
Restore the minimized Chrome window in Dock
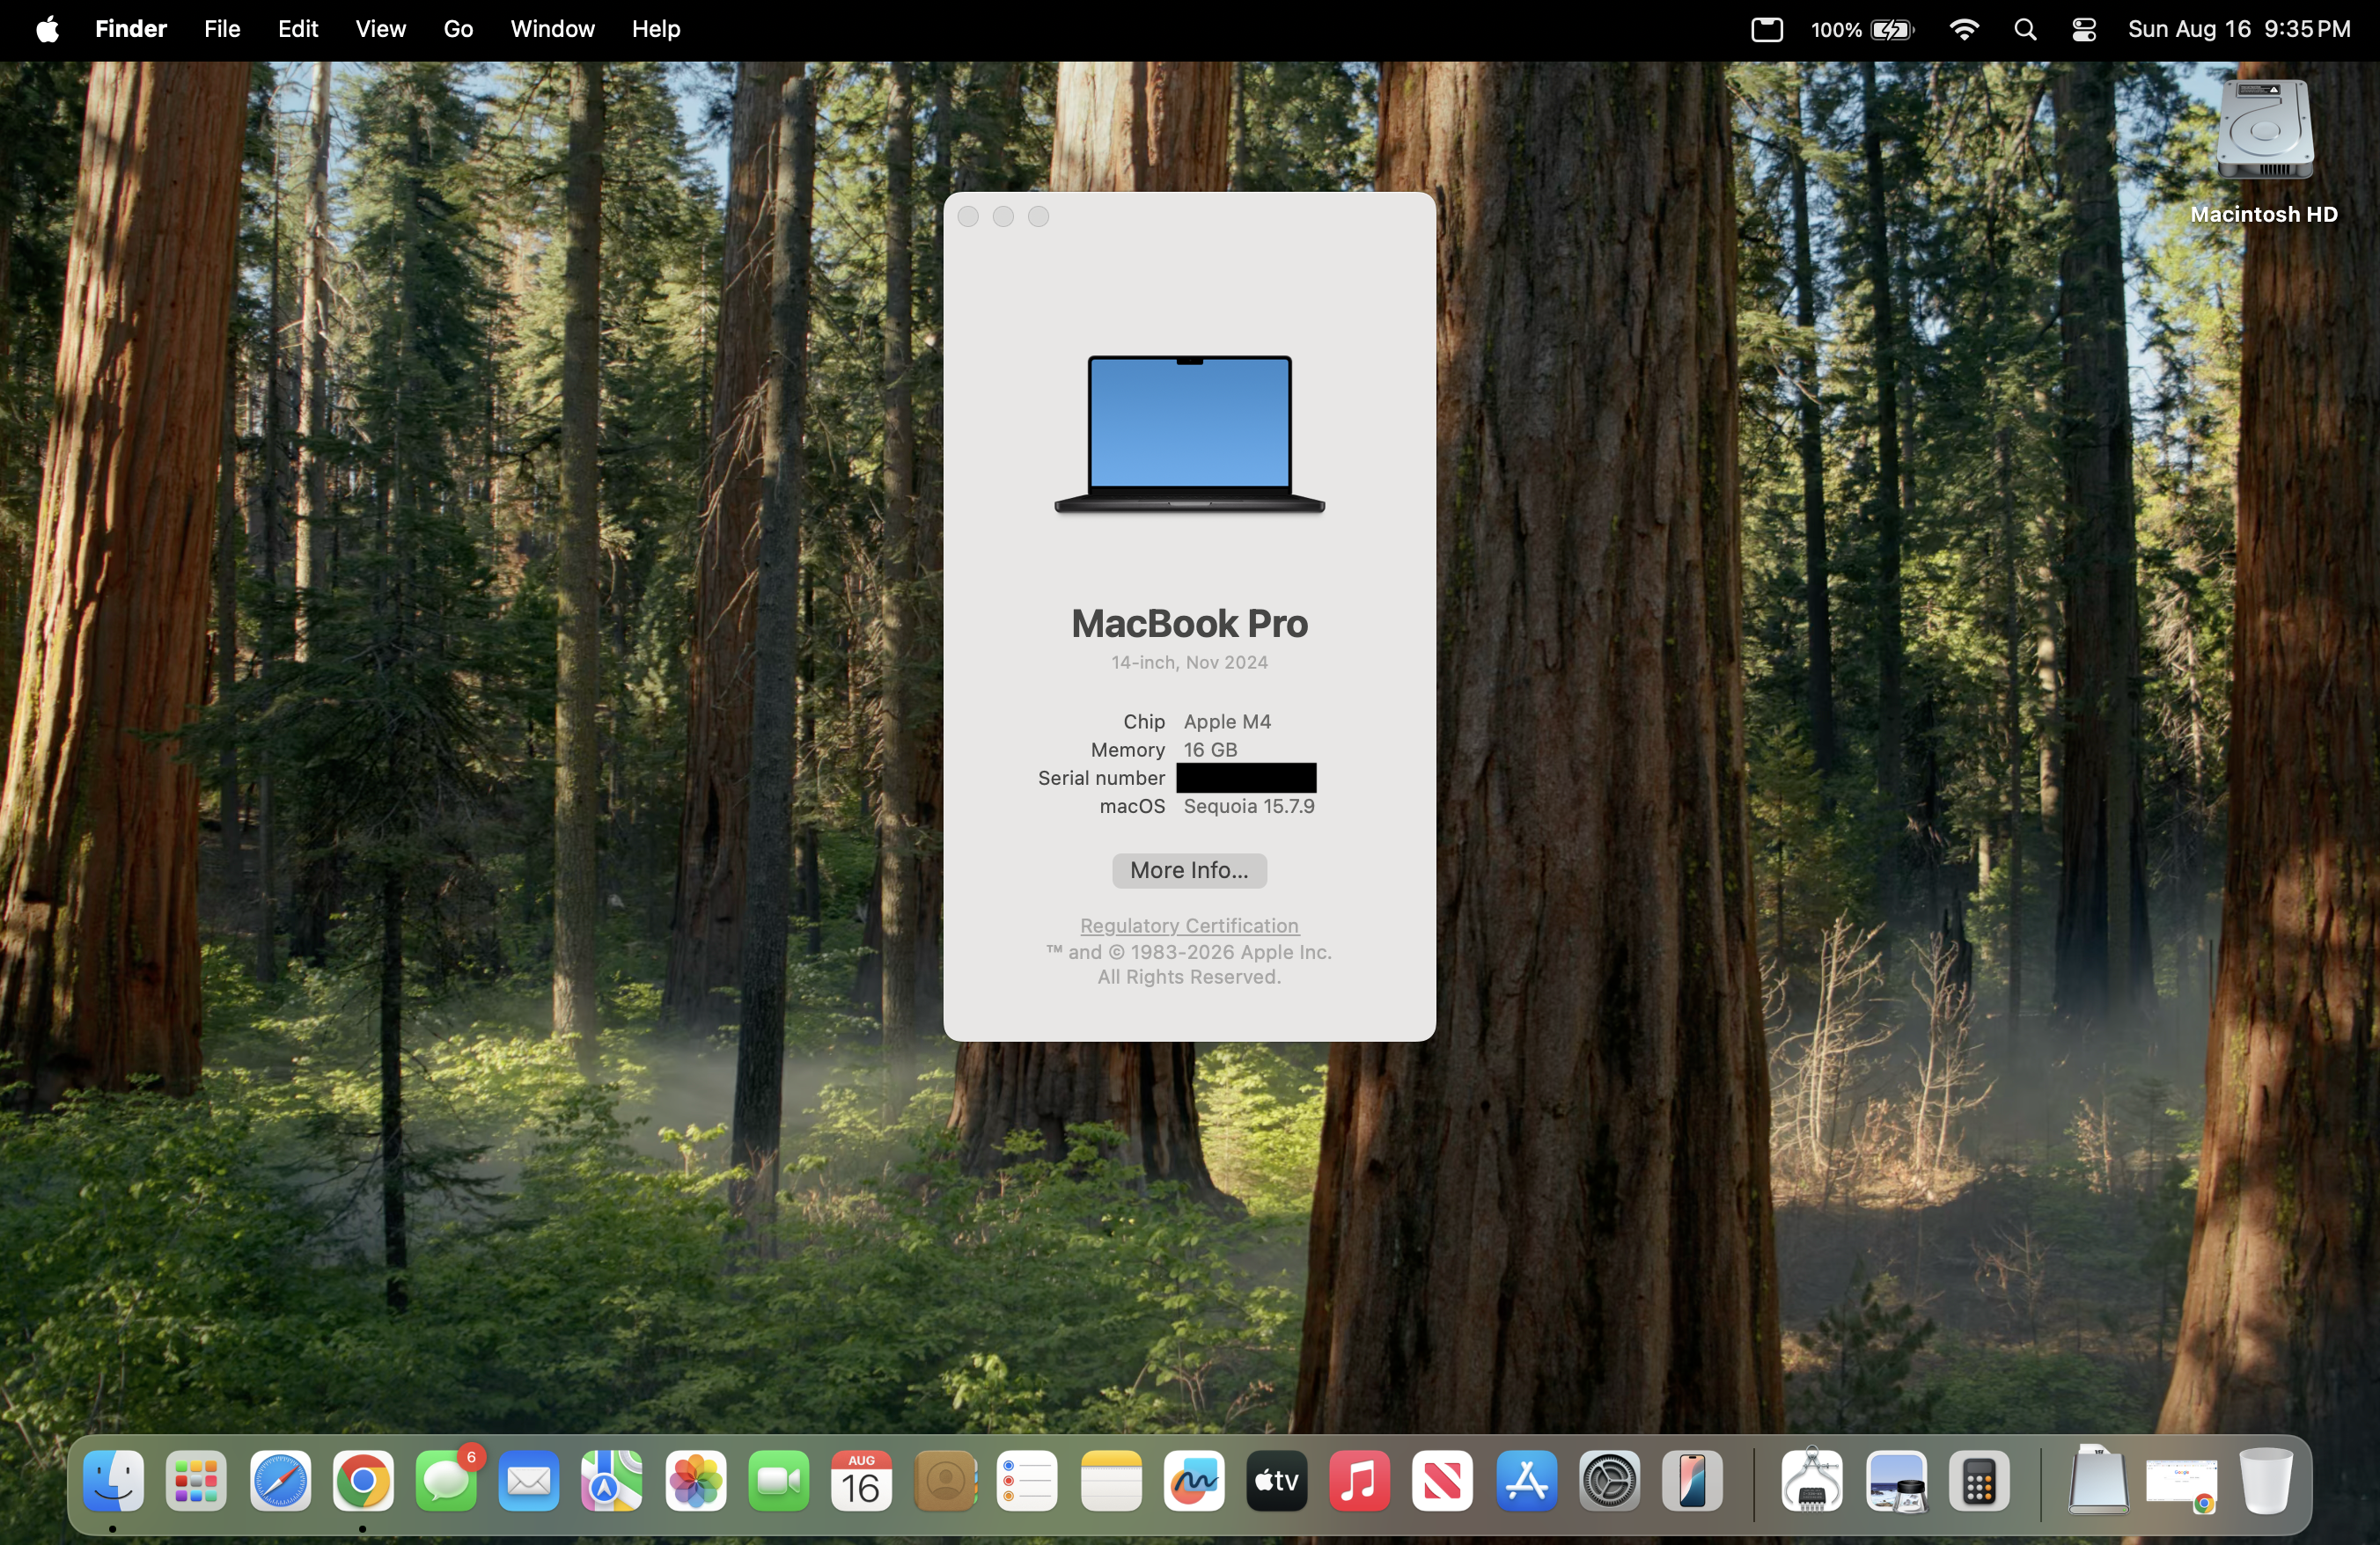(x=2182, y=1483)
